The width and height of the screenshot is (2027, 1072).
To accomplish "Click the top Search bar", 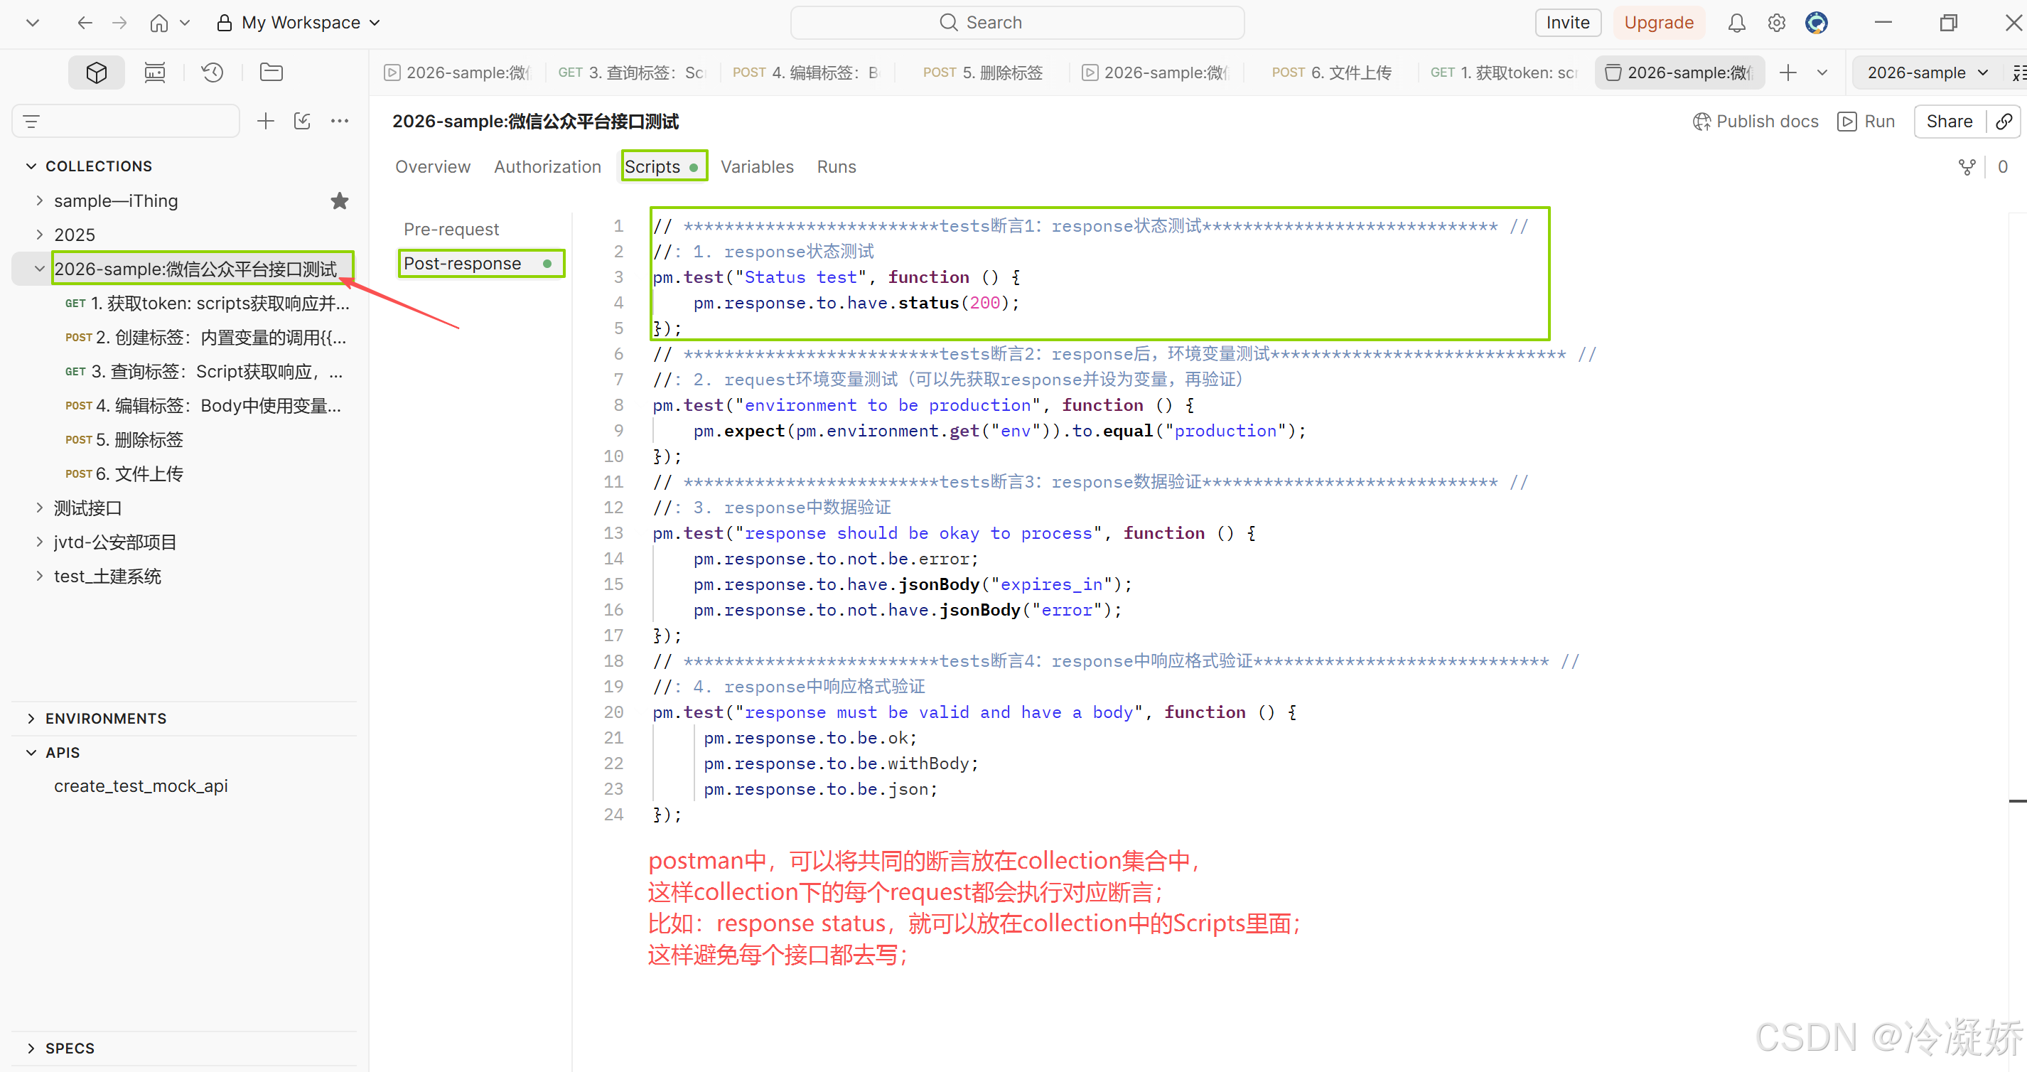I will tap(1016, 23).
